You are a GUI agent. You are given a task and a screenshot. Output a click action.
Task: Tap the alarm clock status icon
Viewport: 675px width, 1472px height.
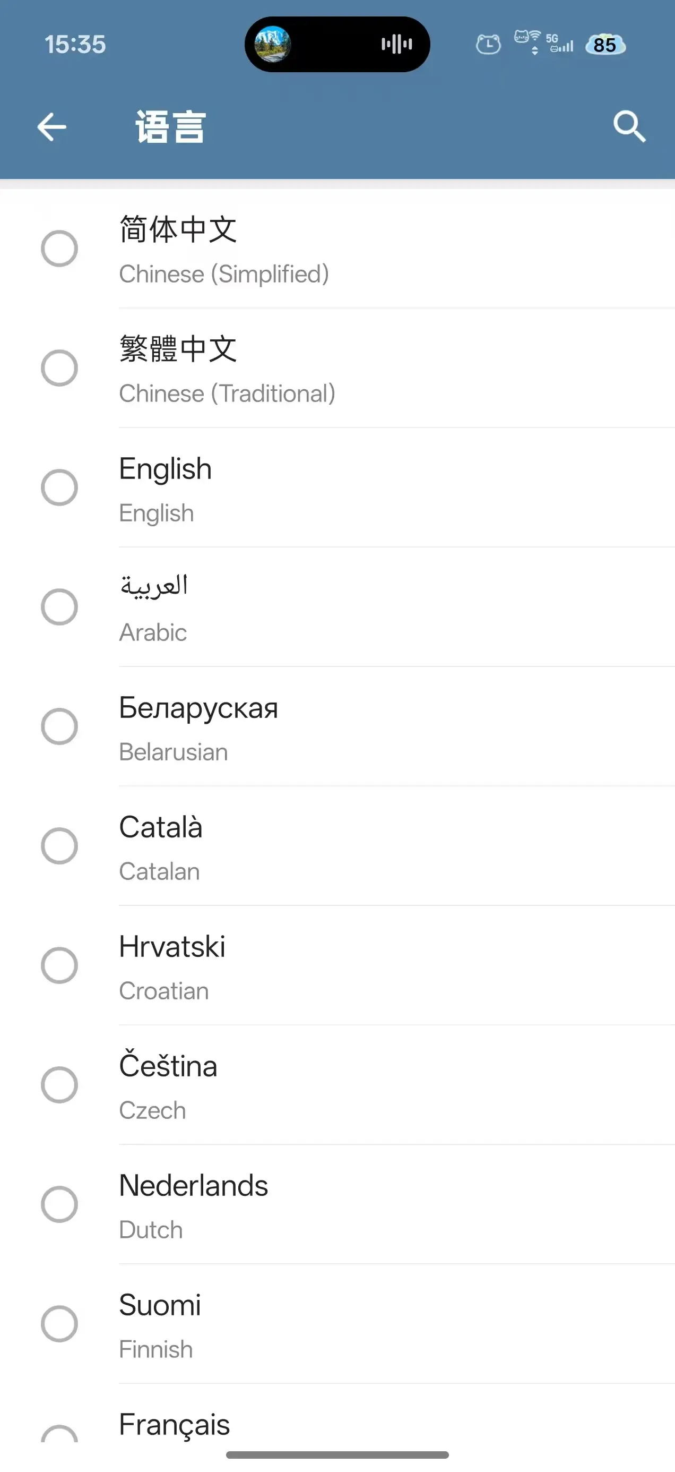(x=488, y=44)
